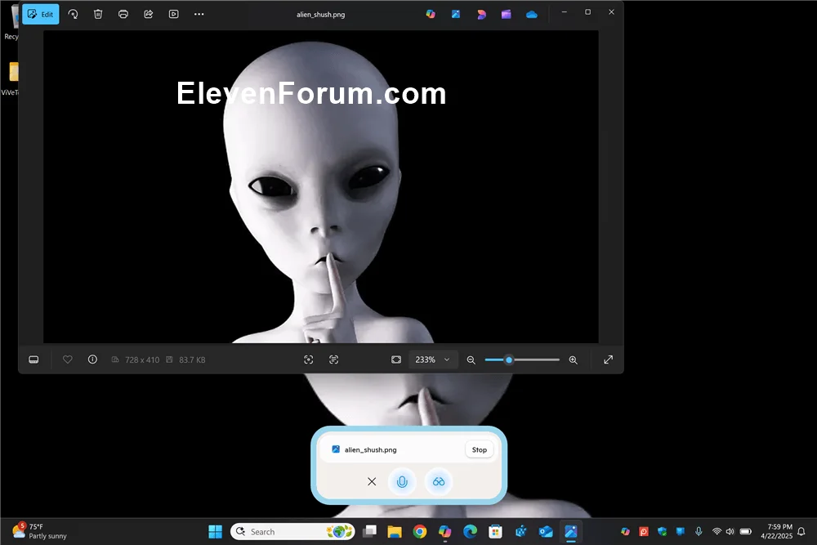Minimize the Photos window

[565, 12]
